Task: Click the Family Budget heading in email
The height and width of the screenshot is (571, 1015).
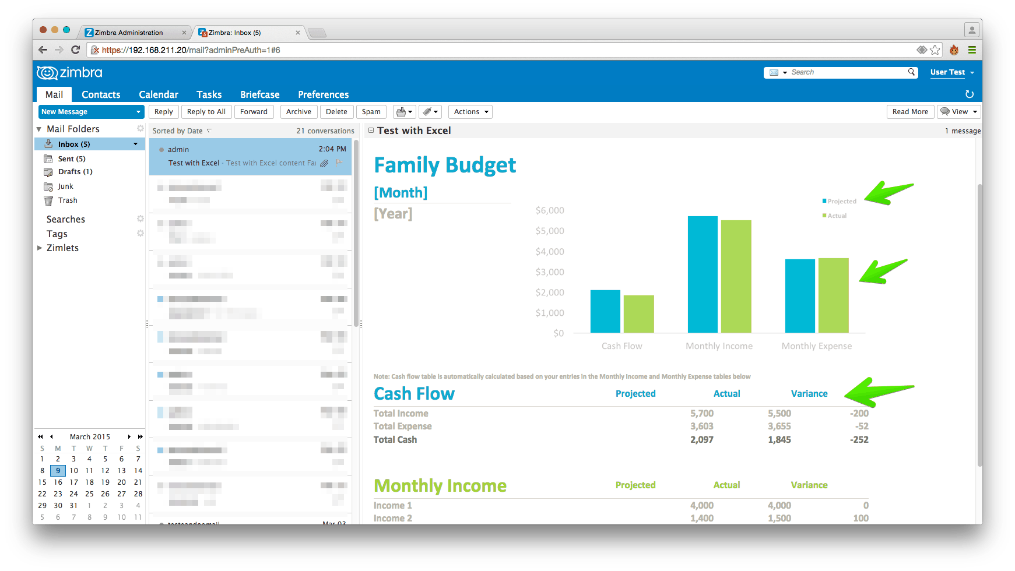Action: point(445,165)
